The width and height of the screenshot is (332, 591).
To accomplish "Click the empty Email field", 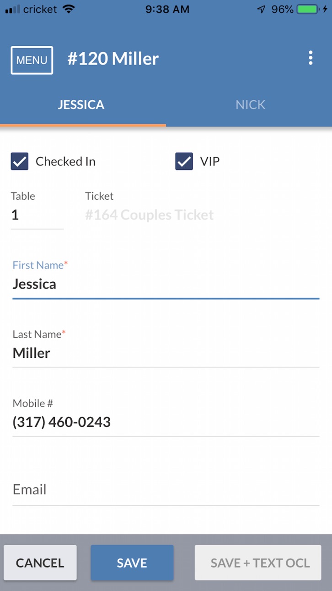I will tap(166, 490).
